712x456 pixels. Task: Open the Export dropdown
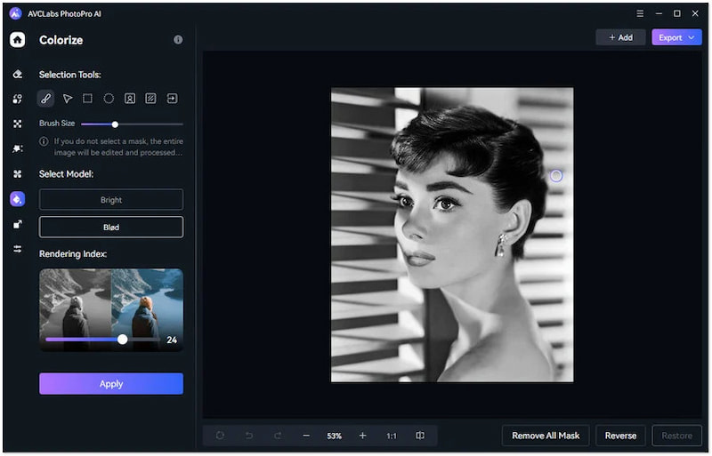pyautogui.click(x=676, y=37)
